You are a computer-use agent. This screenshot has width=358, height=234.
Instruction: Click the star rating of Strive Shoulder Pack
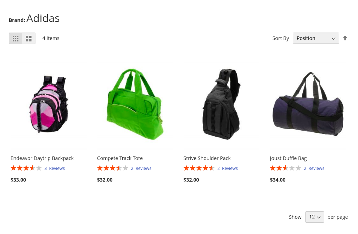[199, 168]
